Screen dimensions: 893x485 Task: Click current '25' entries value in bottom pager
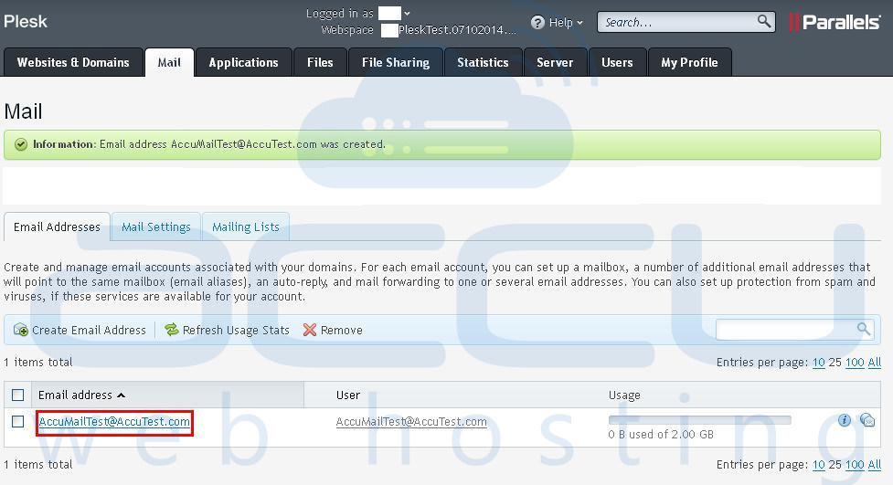coord(835,465)
